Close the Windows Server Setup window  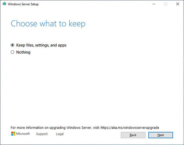(178, 4)
